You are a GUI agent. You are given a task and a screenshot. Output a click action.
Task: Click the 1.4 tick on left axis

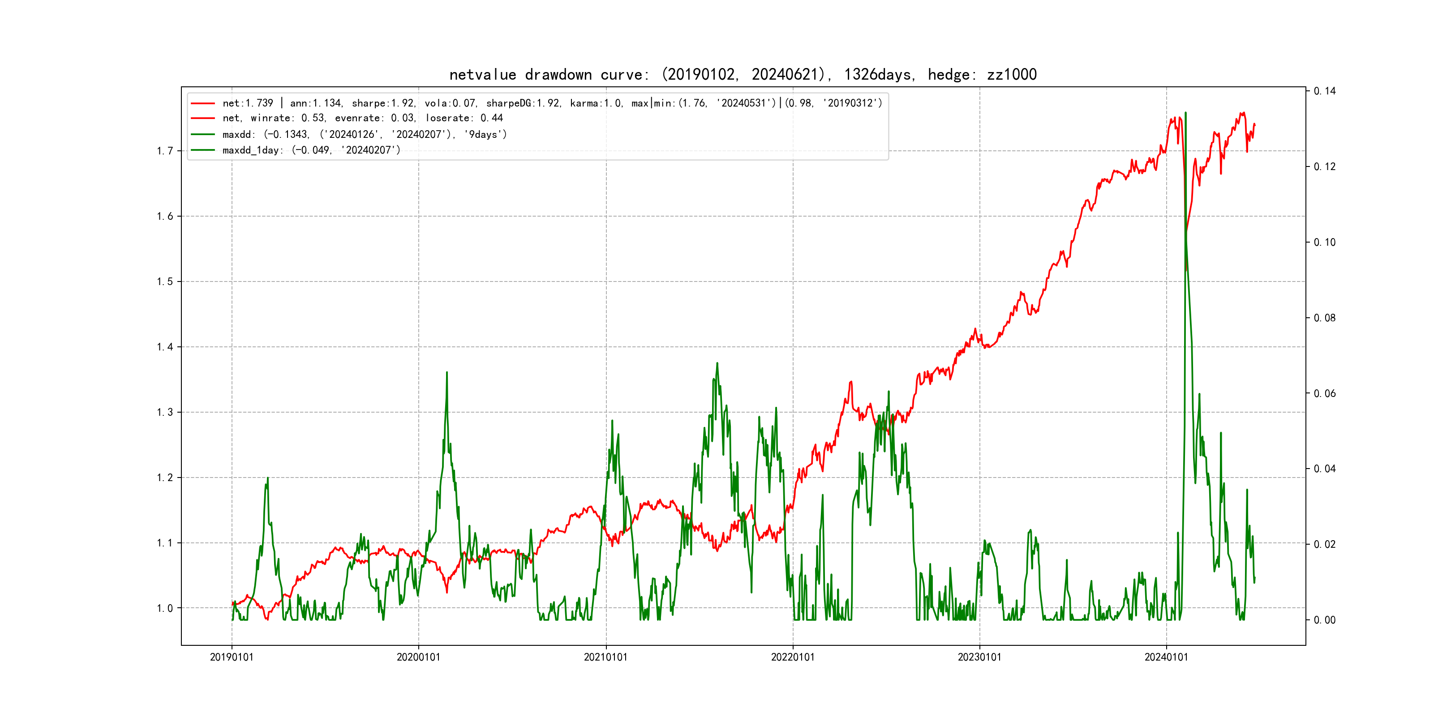click(165, 347)
